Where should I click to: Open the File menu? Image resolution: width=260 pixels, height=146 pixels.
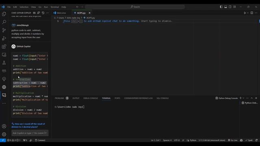pyautogui.click(x=9, y=7)
